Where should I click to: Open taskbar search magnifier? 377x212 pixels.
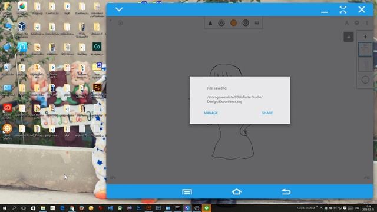(14, 208)
